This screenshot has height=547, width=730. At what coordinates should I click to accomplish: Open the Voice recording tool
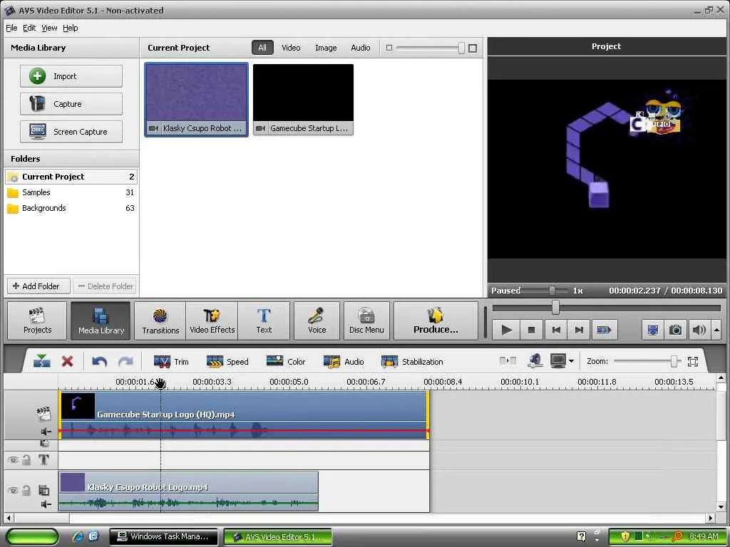(x=317, y=321)
